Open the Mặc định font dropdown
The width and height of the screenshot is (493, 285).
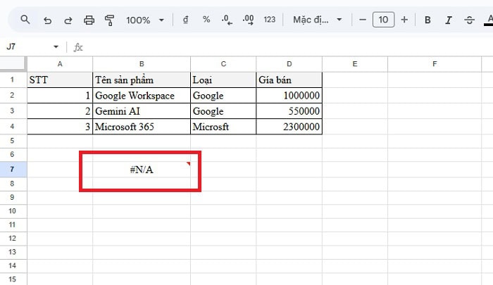318,20
